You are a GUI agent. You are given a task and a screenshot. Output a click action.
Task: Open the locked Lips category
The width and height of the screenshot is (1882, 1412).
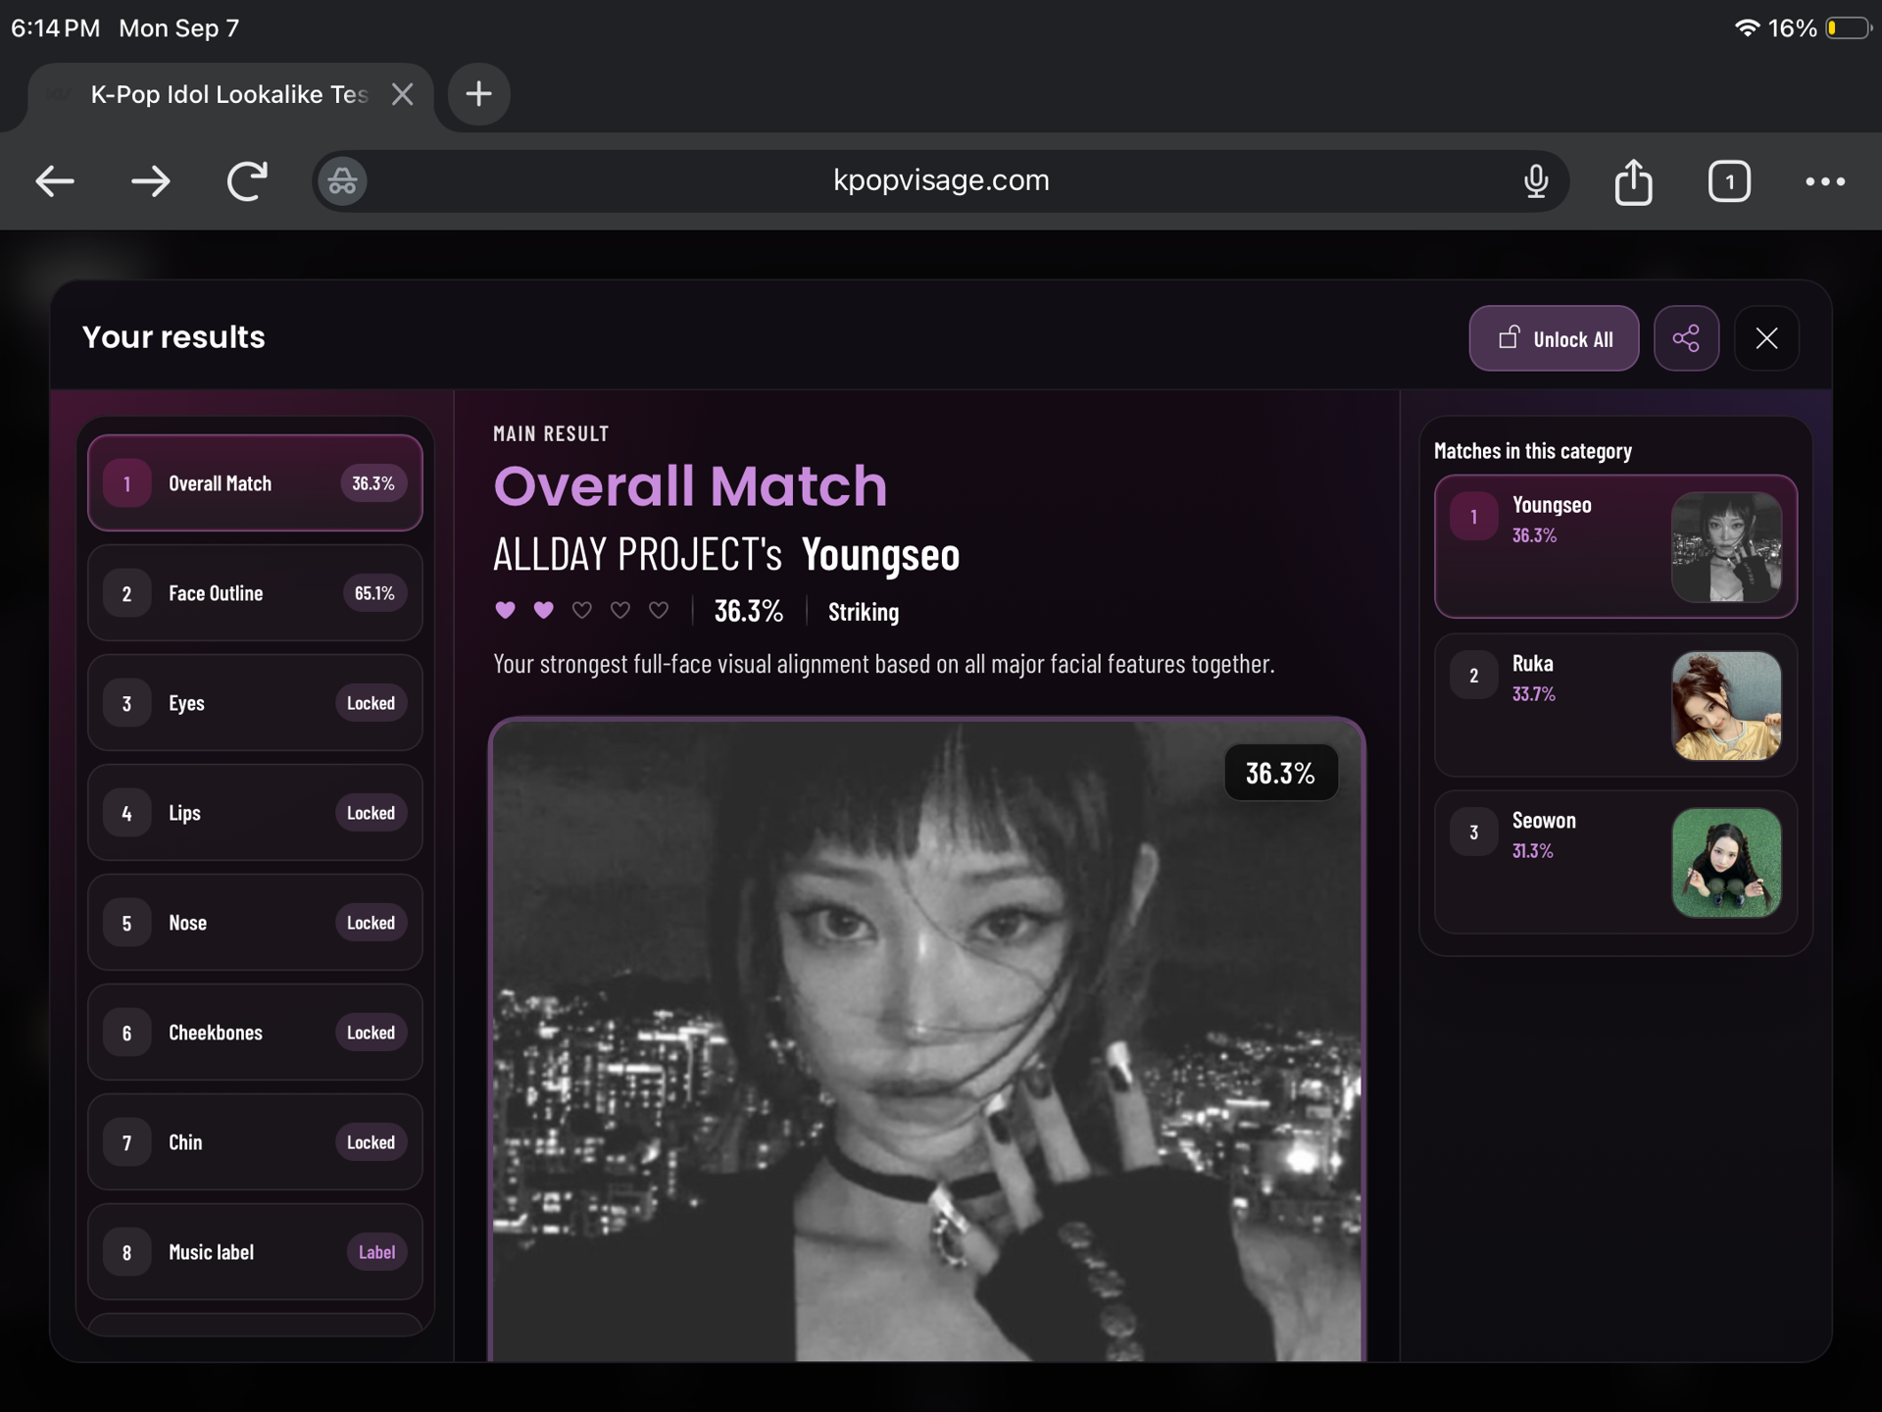click(x=255, y=813)
